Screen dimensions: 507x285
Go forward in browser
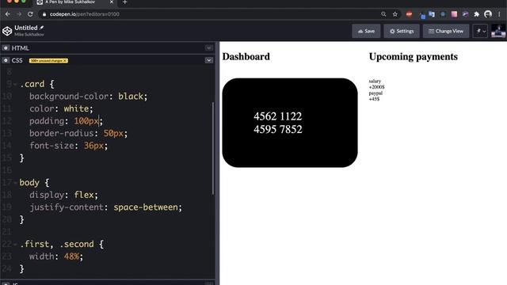[19, 14]
